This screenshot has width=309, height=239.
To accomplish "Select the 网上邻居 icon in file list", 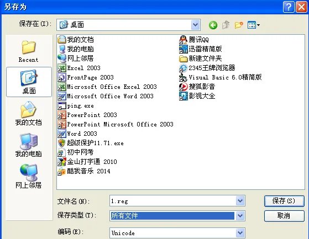I will click(62, 59).
